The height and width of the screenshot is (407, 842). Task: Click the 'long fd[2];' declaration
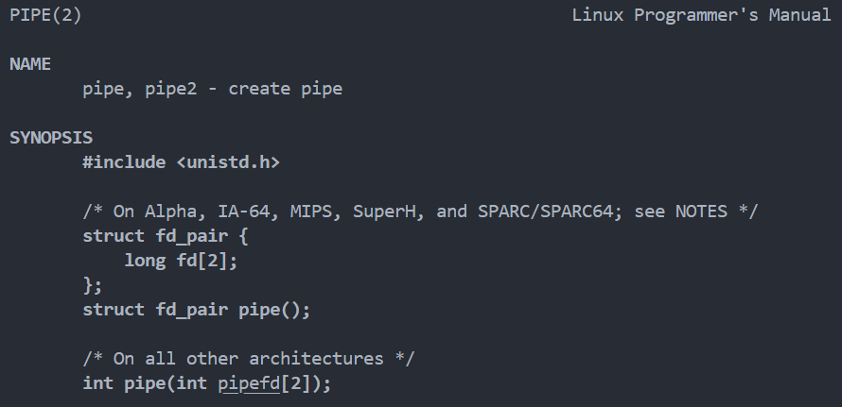(181, 261)
